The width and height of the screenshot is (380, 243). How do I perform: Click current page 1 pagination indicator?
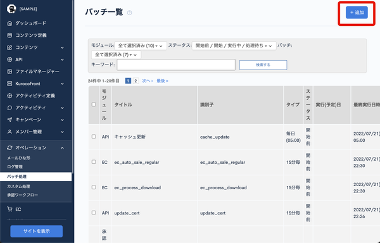128,81
